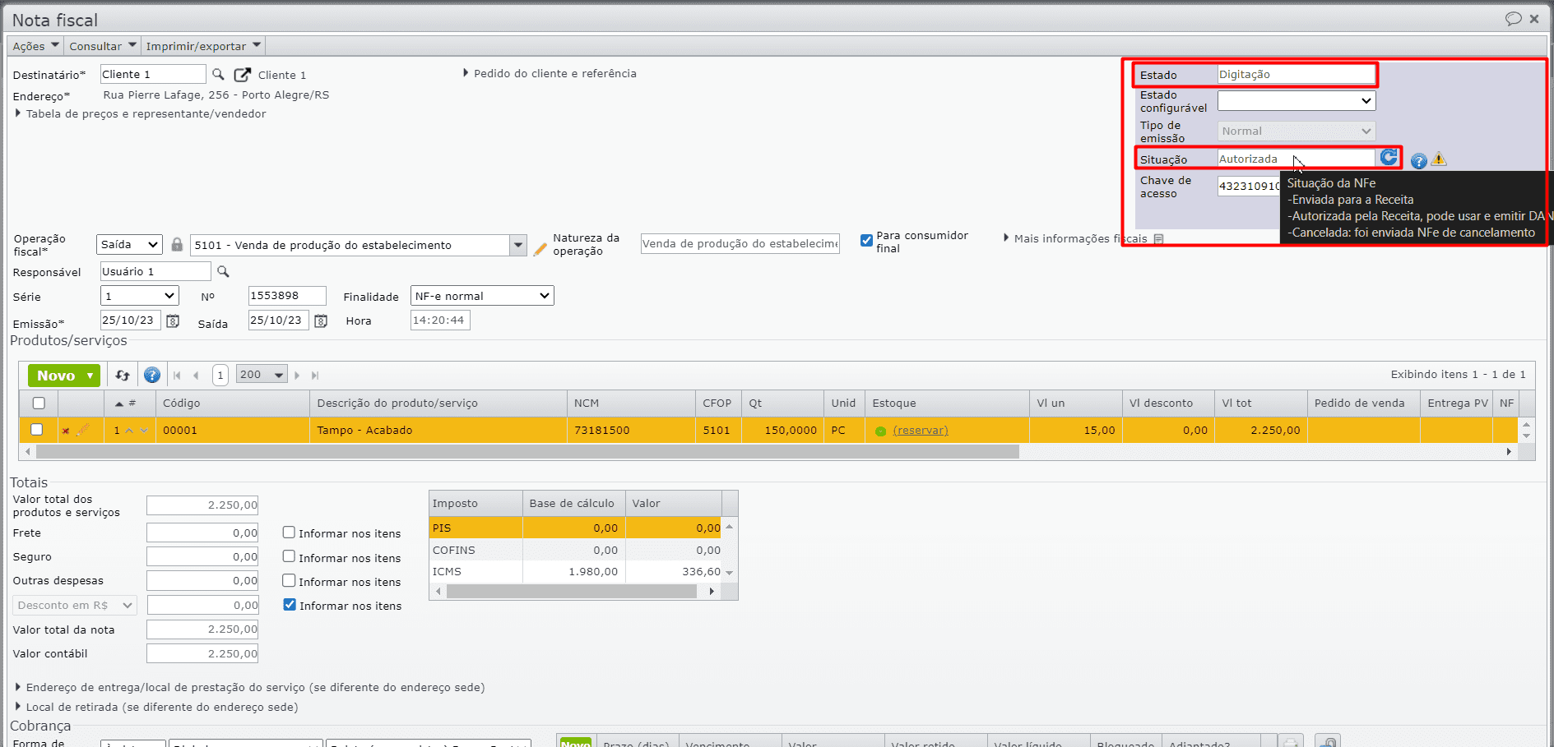
Task: Move item 1 down in the list
Action: coord(144,431)
